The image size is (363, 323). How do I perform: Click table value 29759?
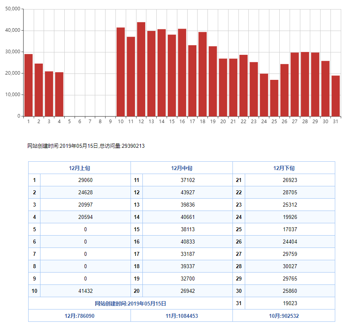(x=290, y=254)
